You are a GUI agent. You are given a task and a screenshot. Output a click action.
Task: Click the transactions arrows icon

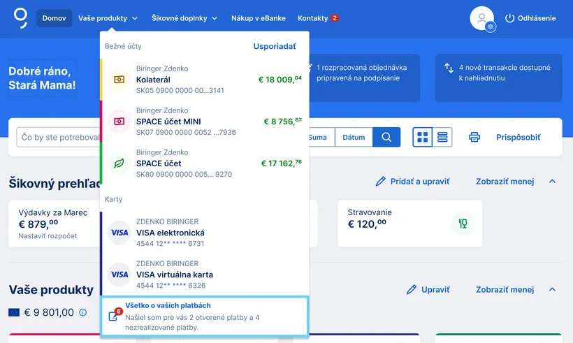(x=449, y=68)
